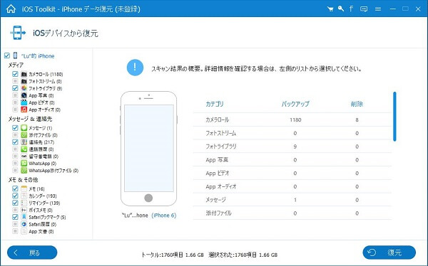The image size is (428, 266).
Task: Select the 連絡先 contacts icon
Action: pyautogui.click(x=24, y=142)
